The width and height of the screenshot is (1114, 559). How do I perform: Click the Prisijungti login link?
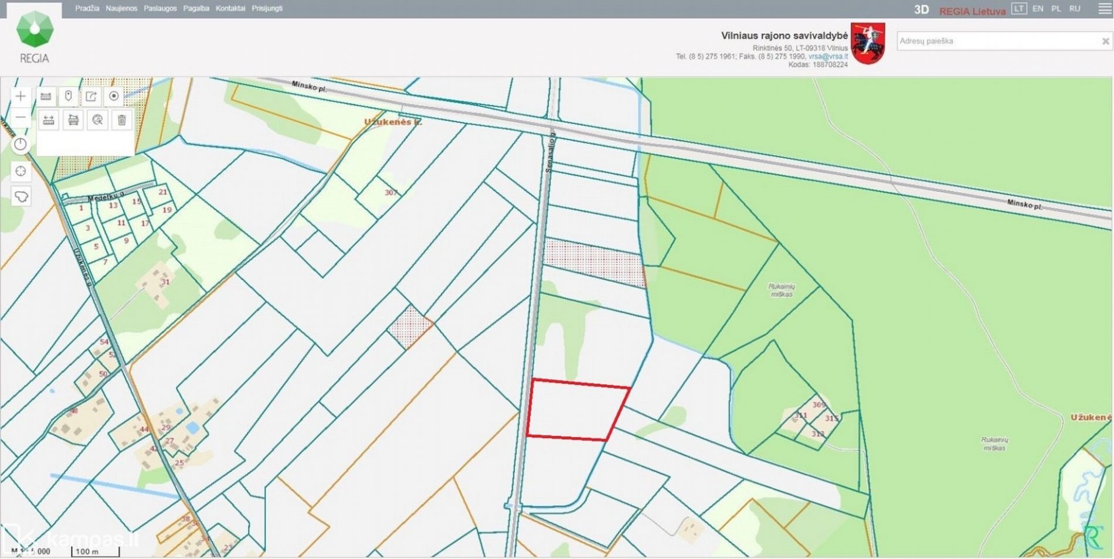[x=267, y=8]
